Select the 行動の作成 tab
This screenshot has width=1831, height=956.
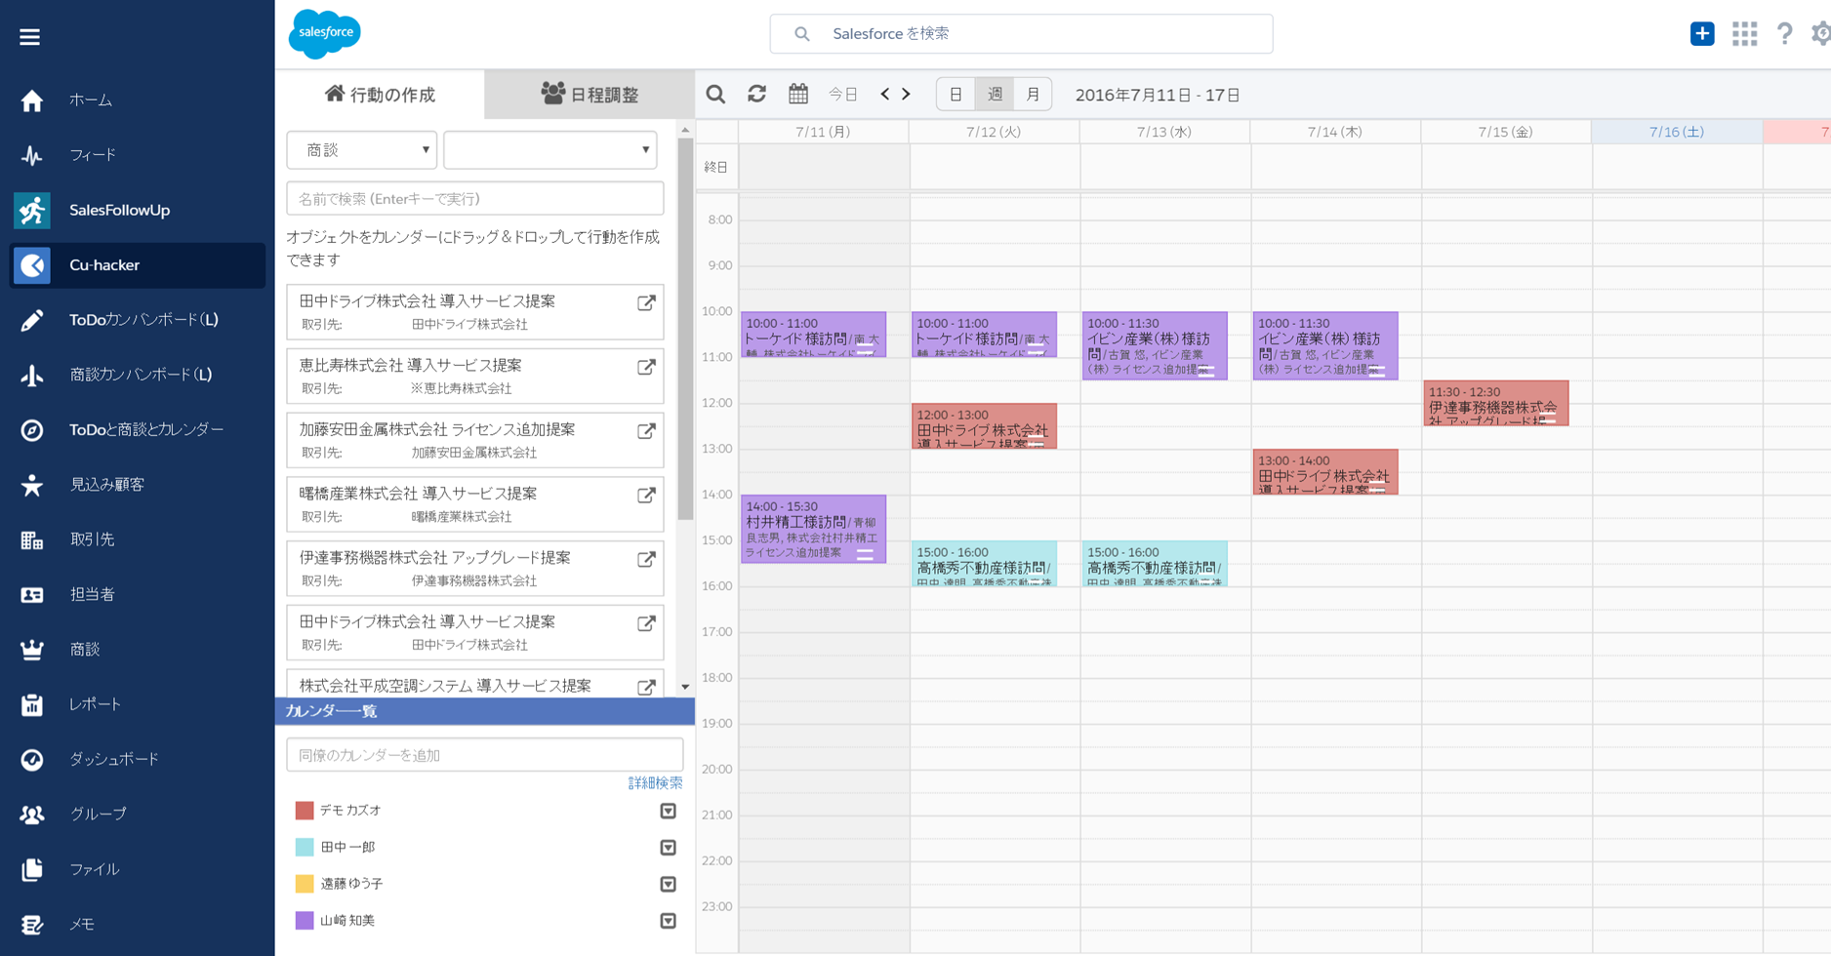pyautogui.click(x=380, y=95)
